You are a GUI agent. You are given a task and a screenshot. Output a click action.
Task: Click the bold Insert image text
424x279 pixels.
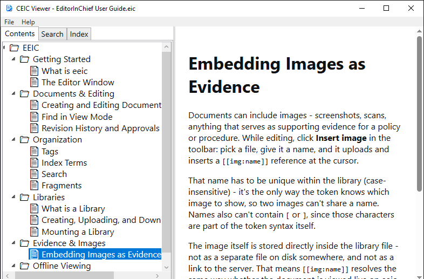coord(341,138)
